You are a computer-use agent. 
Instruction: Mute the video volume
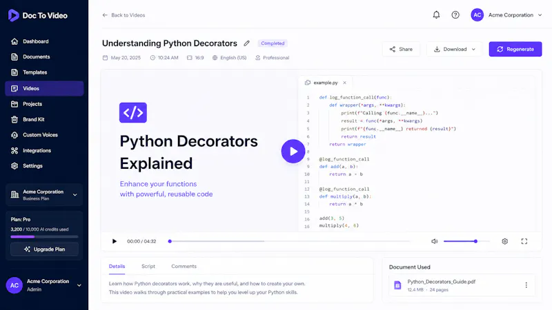coord(435,241)
